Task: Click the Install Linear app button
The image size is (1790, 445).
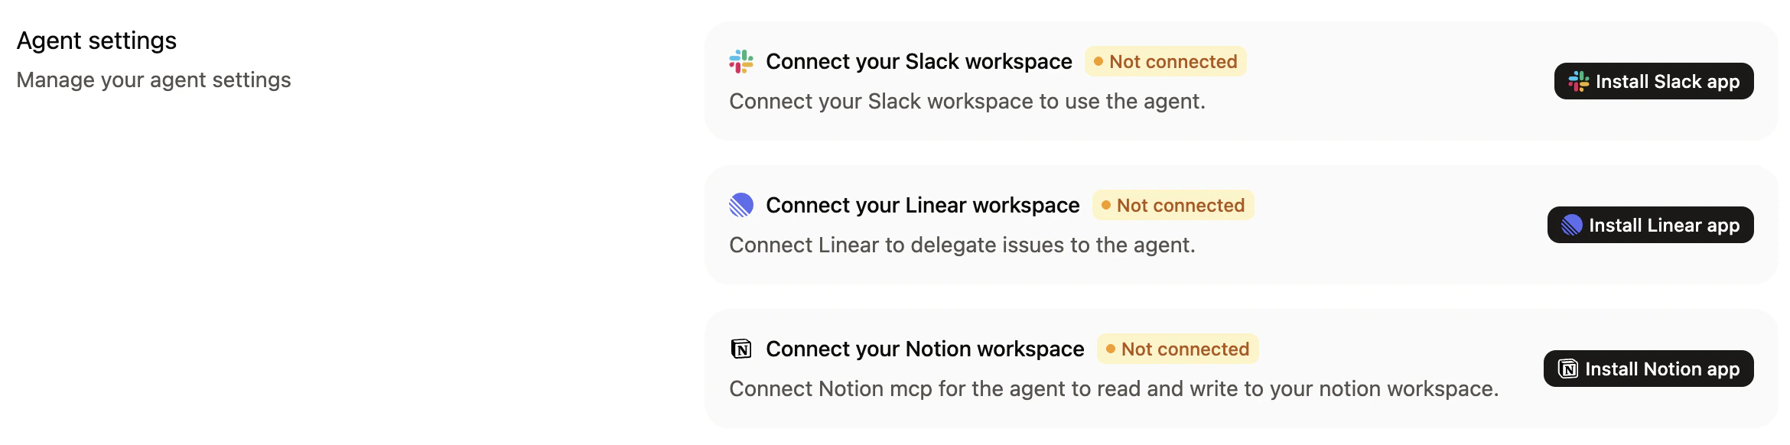Action: point(1650,225)
